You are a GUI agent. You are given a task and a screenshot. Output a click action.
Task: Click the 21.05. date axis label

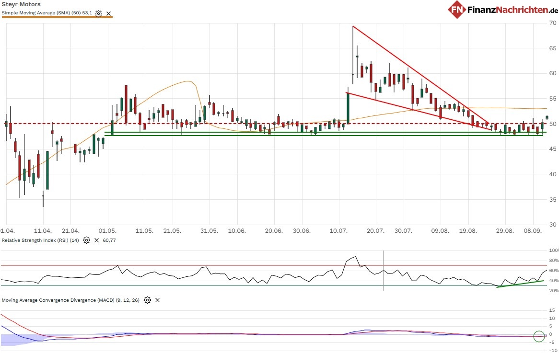pos(172,230)
